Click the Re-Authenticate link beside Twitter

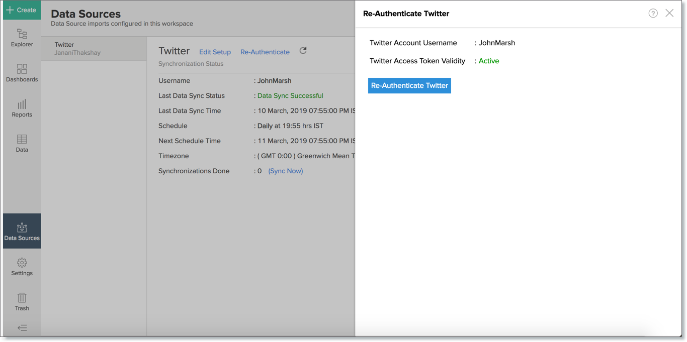point(265,52)
